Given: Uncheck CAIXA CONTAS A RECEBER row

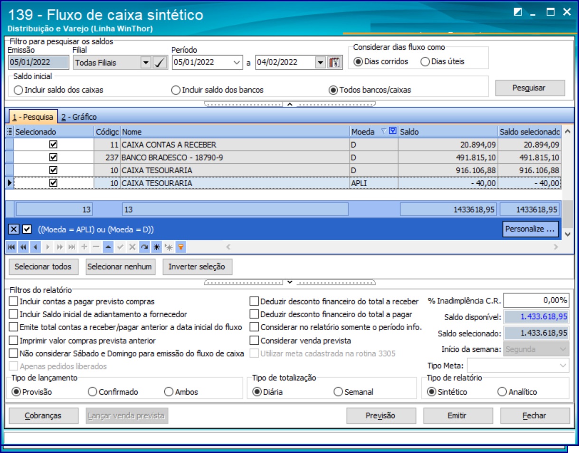Looking at the screenshot, I should [x=53, y=145].
